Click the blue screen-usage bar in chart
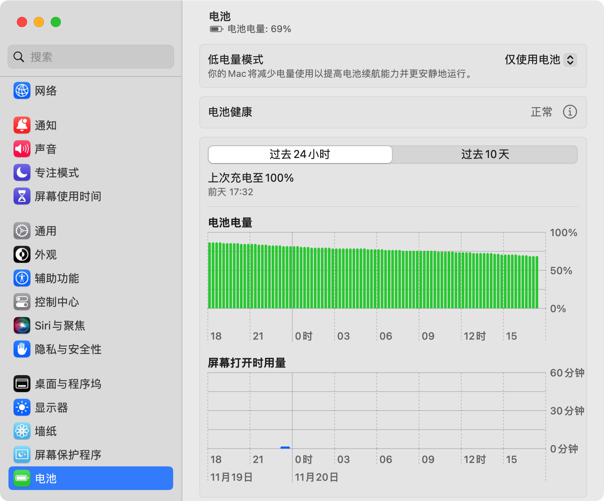The height and width of the screenshot is (501, 604). [x=285, y=447]
